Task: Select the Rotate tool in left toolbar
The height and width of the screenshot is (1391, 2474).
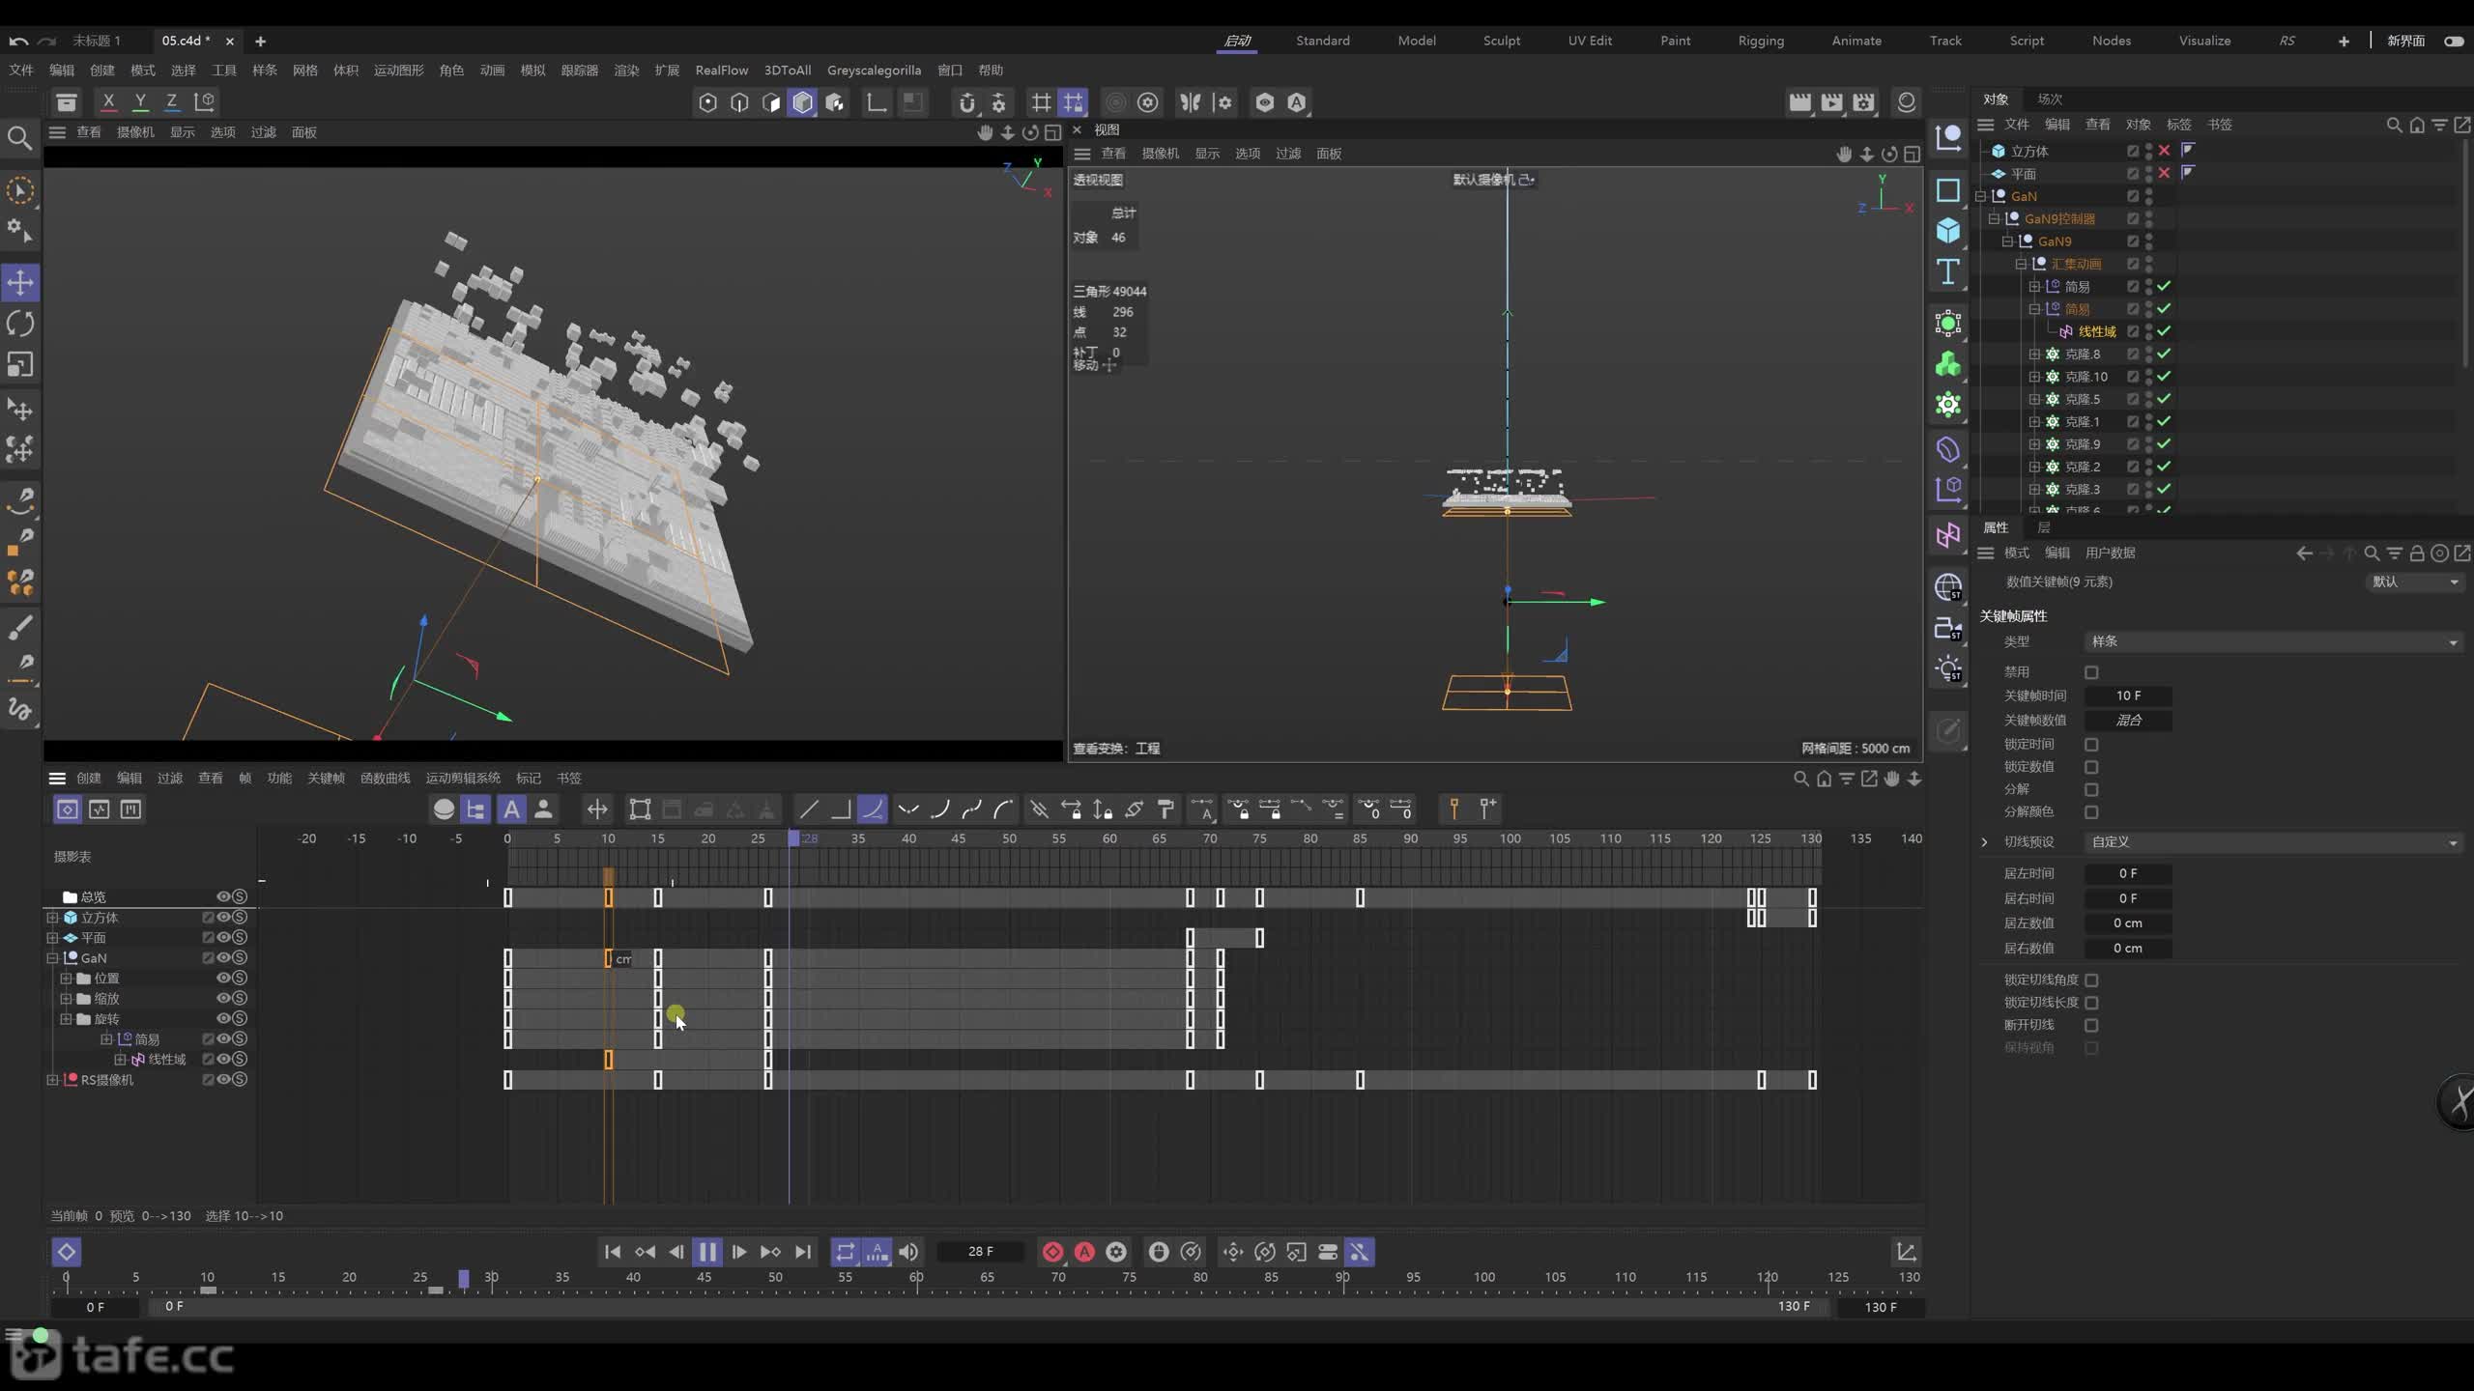Action: coord(20,324)
